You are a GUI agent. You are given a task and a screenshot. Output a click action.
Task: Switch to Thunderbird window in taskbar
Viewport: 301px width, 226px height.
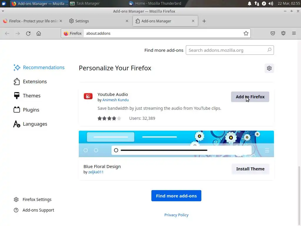pos(155,4)
